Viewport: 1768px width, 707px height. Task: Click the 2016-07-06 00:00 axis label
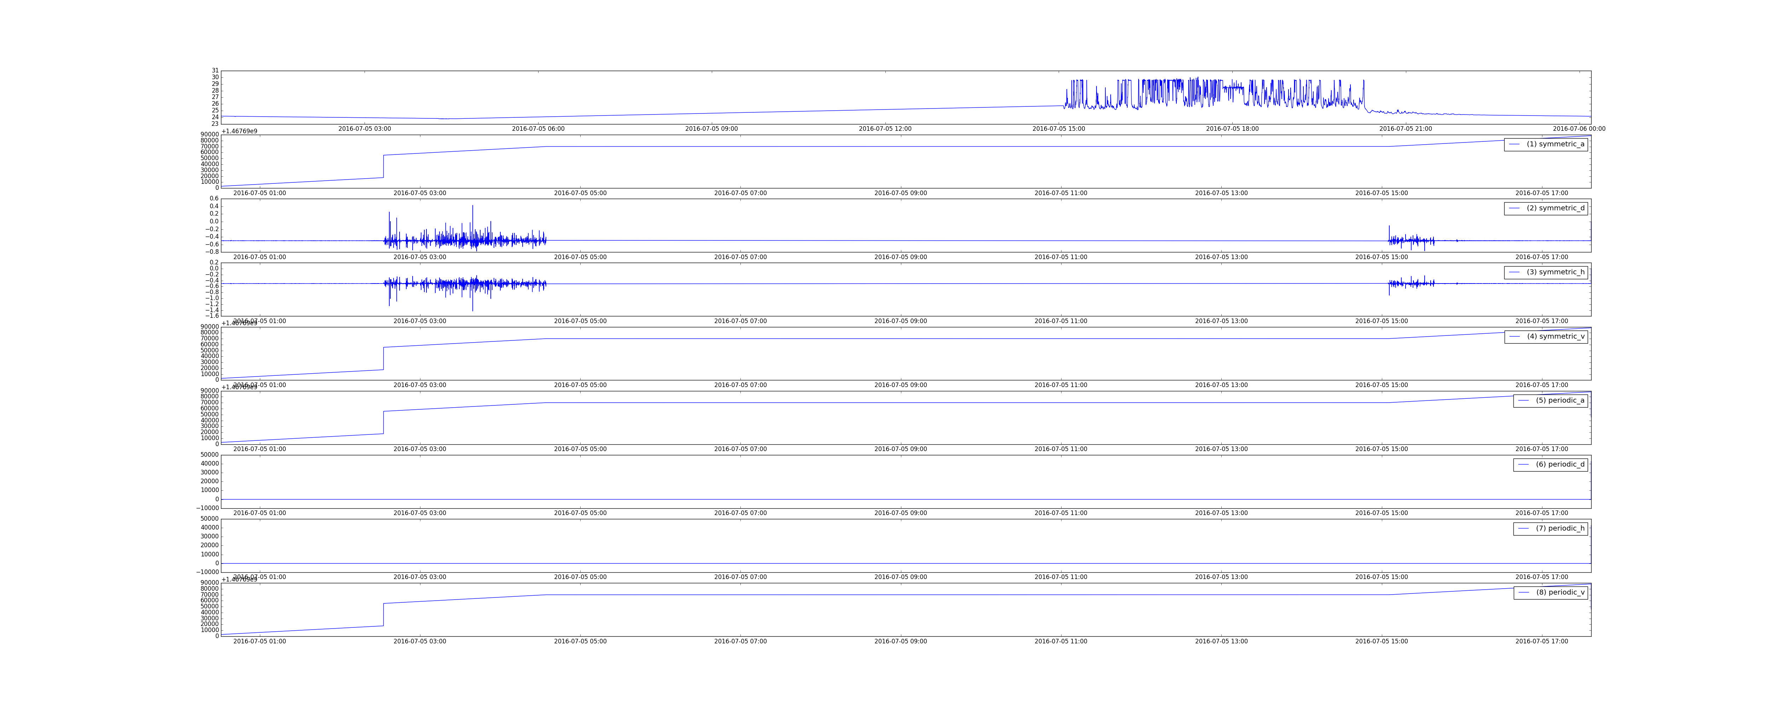tap(1579, 129)
